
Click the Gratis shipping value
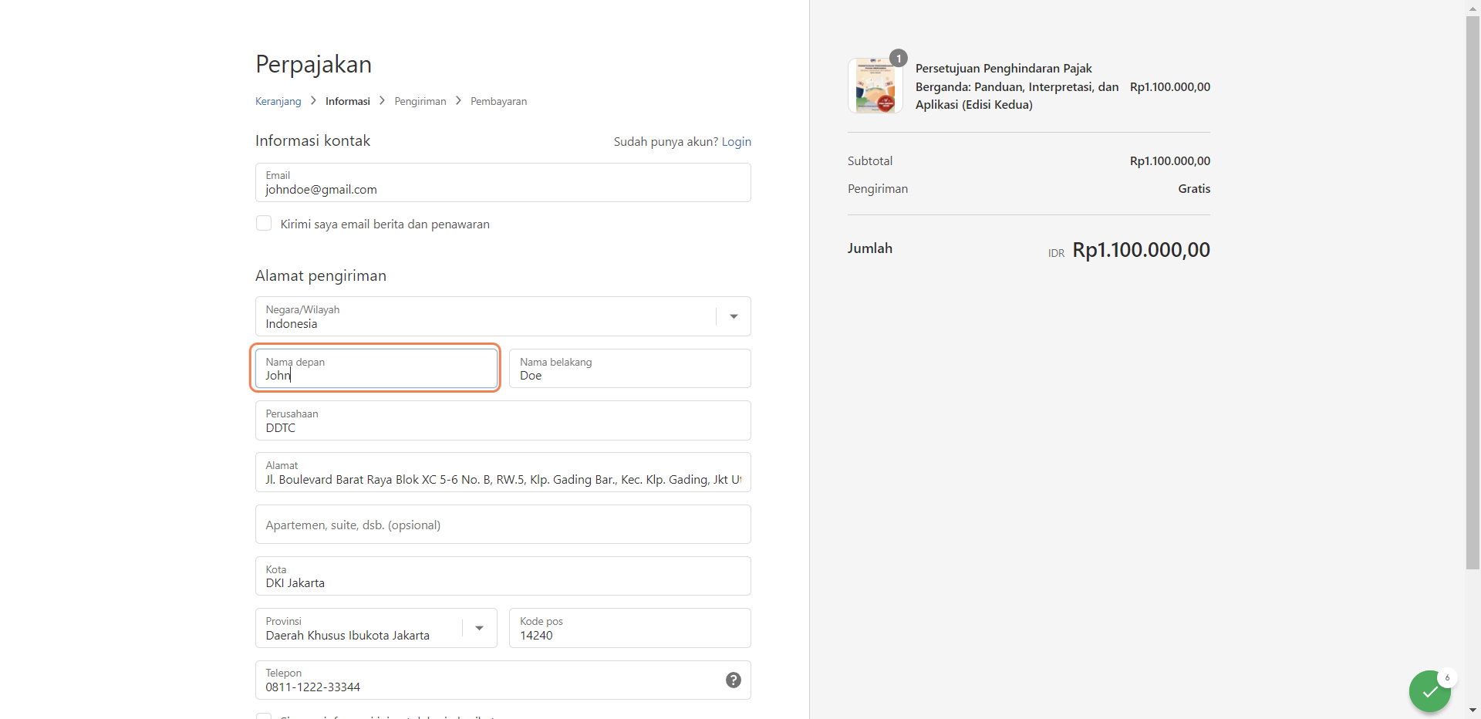(1194, 189)
